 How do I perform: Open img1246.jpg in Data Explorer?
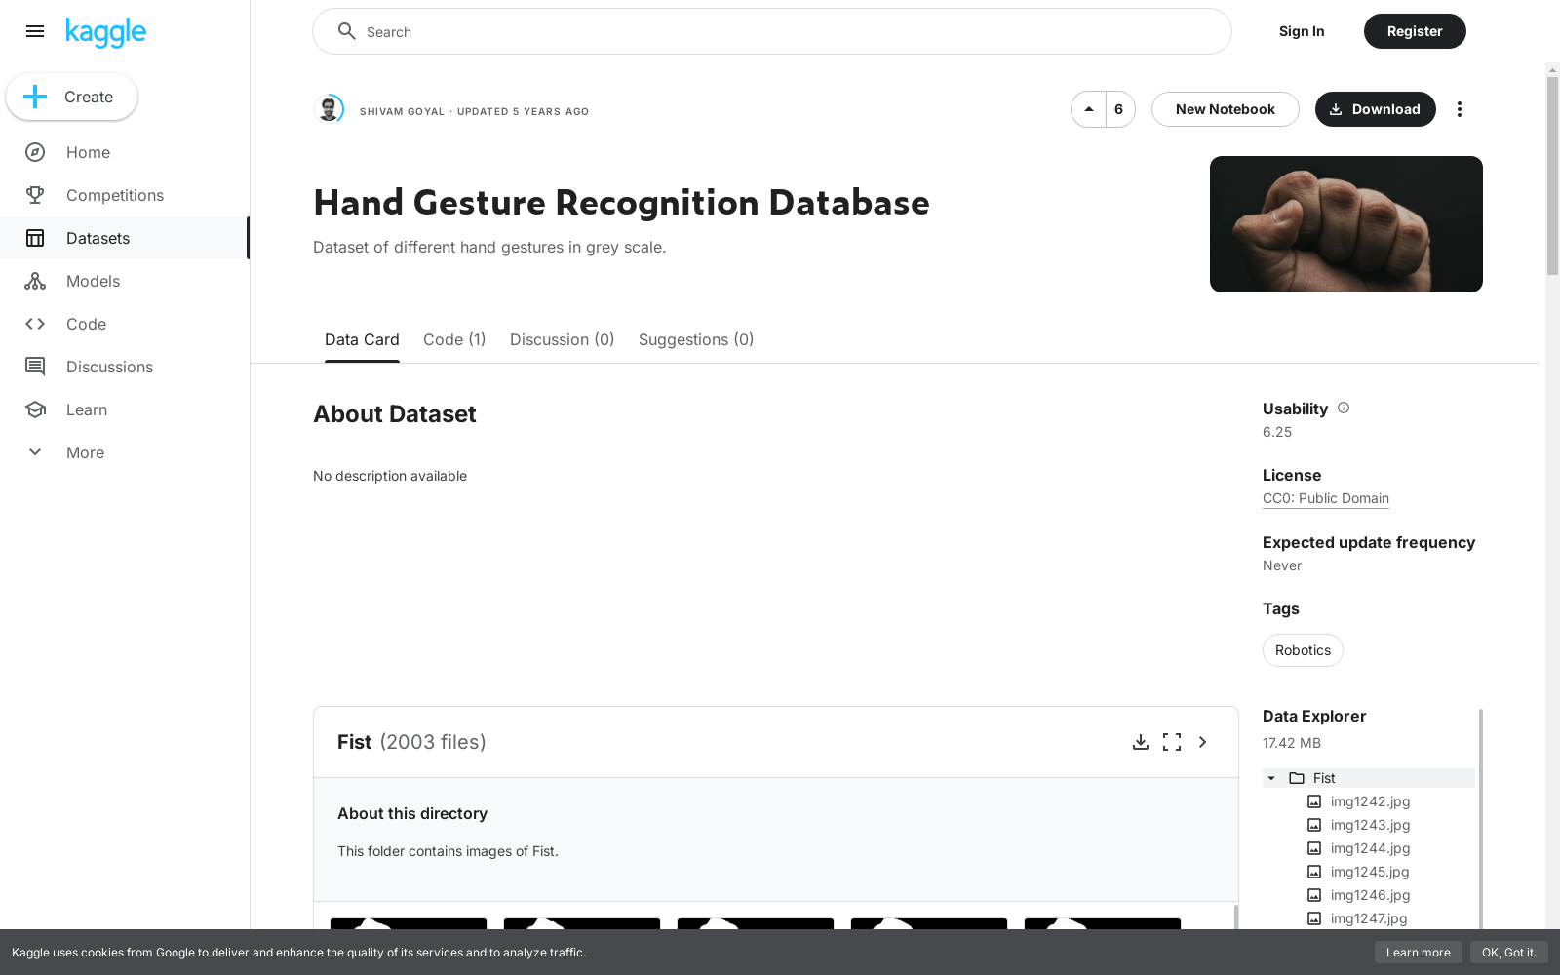point(1370,895)
